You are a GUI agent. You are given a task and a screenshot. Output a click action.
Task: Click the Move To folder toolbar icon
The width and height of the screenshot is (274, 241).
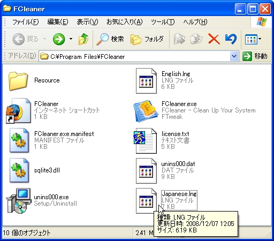tap(179, 39)
